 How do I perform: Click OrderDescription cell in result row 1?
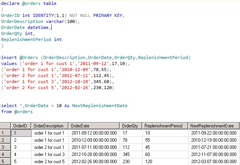[50, 133]
